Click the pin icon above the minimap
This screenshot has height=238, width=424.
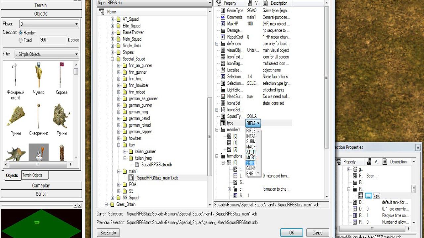coord(75,206)
